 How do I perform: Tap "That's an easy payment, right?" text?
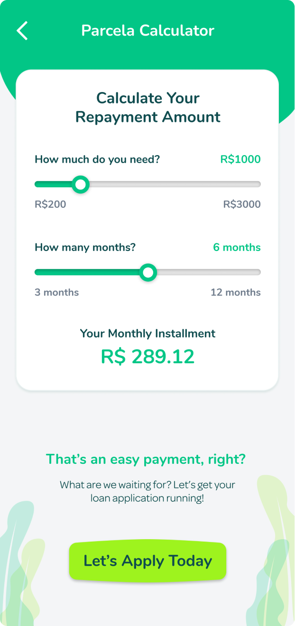click(146, 459)
